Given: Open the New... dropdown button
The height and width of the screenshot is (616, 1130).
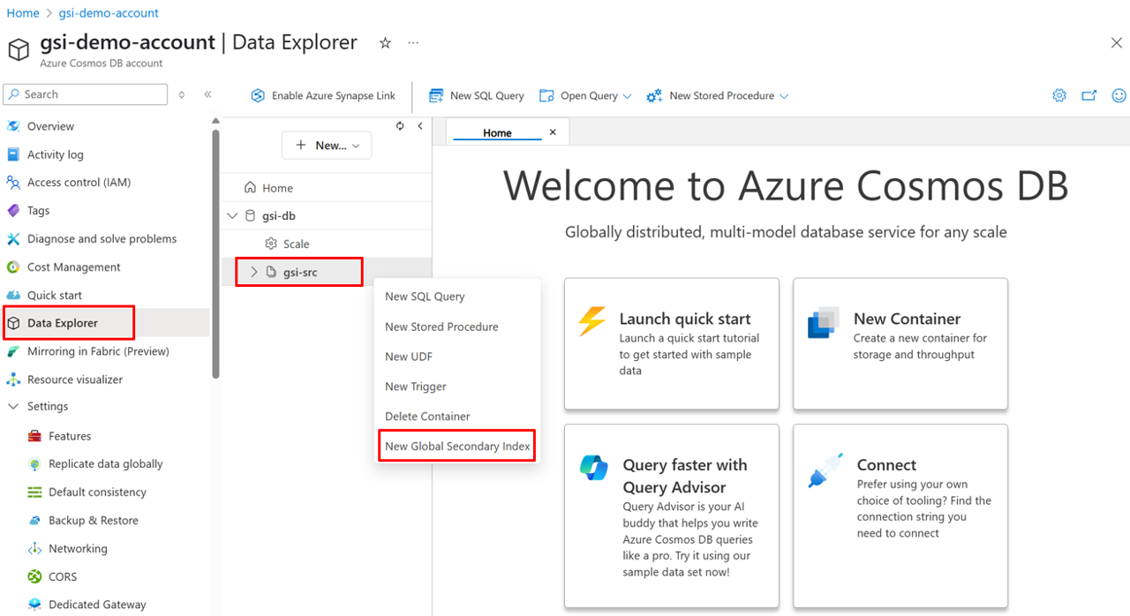Looking at the screenshot, I should pyautogui.click(x=327, y=146).
